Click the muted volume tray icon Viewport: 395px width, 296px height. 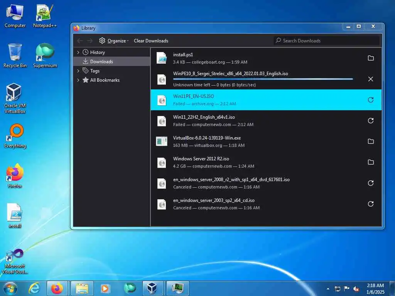(356, 289)
